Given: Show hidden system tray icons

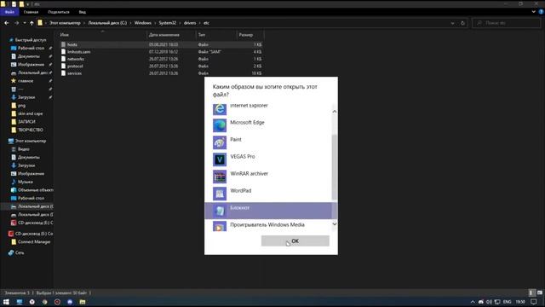Looking at the screenshot, I should point(473,302).
